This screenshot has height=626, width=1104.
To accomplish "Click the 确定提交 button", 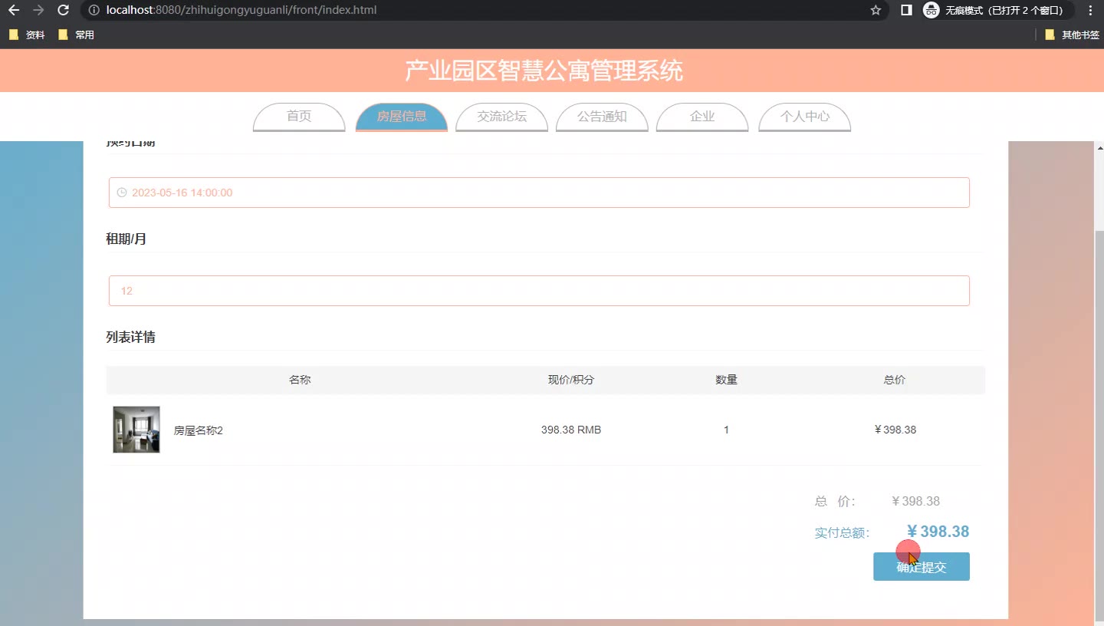I will [x=921, y=567].
